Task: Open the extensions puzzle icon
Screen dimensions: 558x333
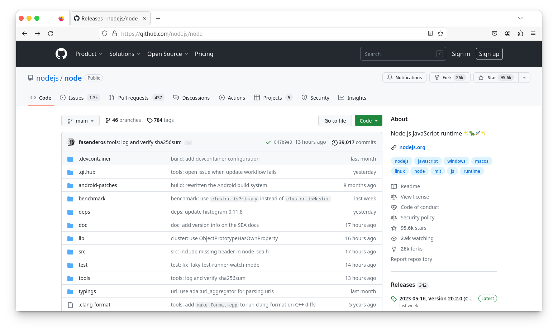Action: [520, 34]
